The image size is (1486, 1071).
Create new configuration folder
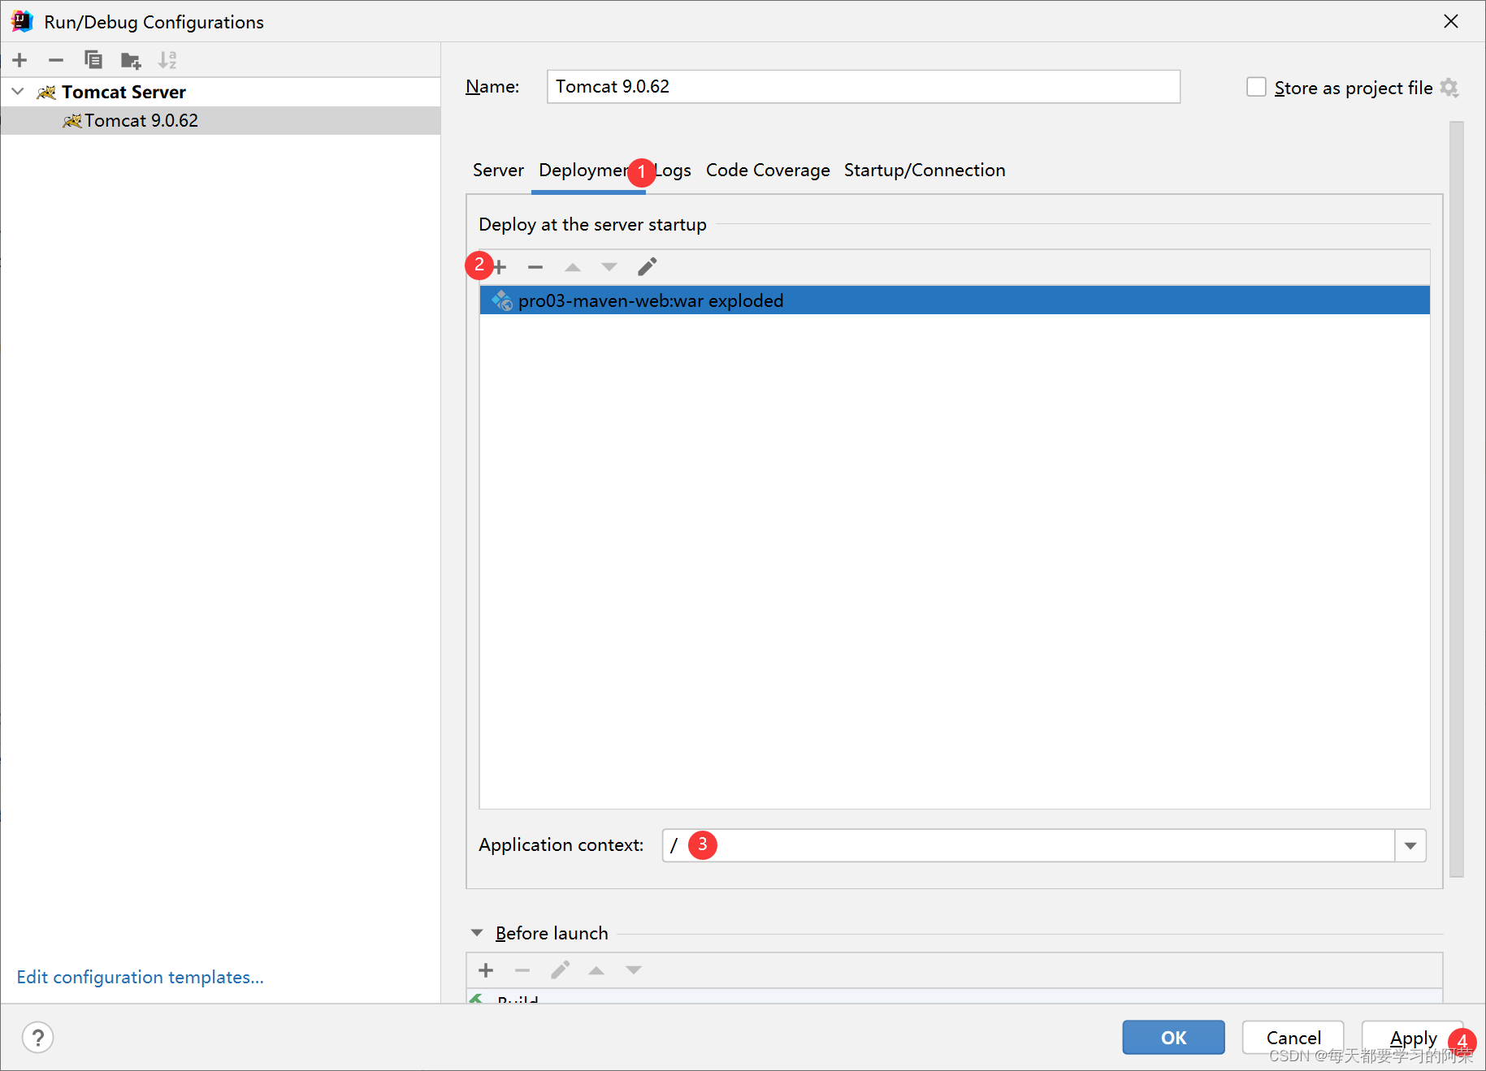pos(130,60)
